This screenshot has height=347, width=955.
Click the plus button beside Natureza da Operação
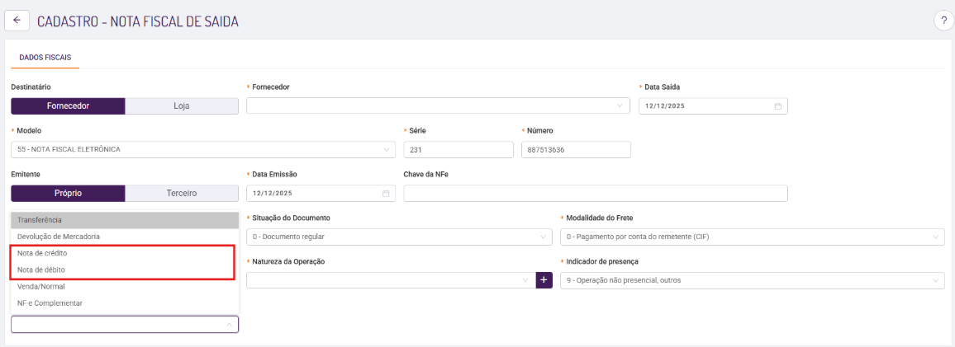[544, 280]
